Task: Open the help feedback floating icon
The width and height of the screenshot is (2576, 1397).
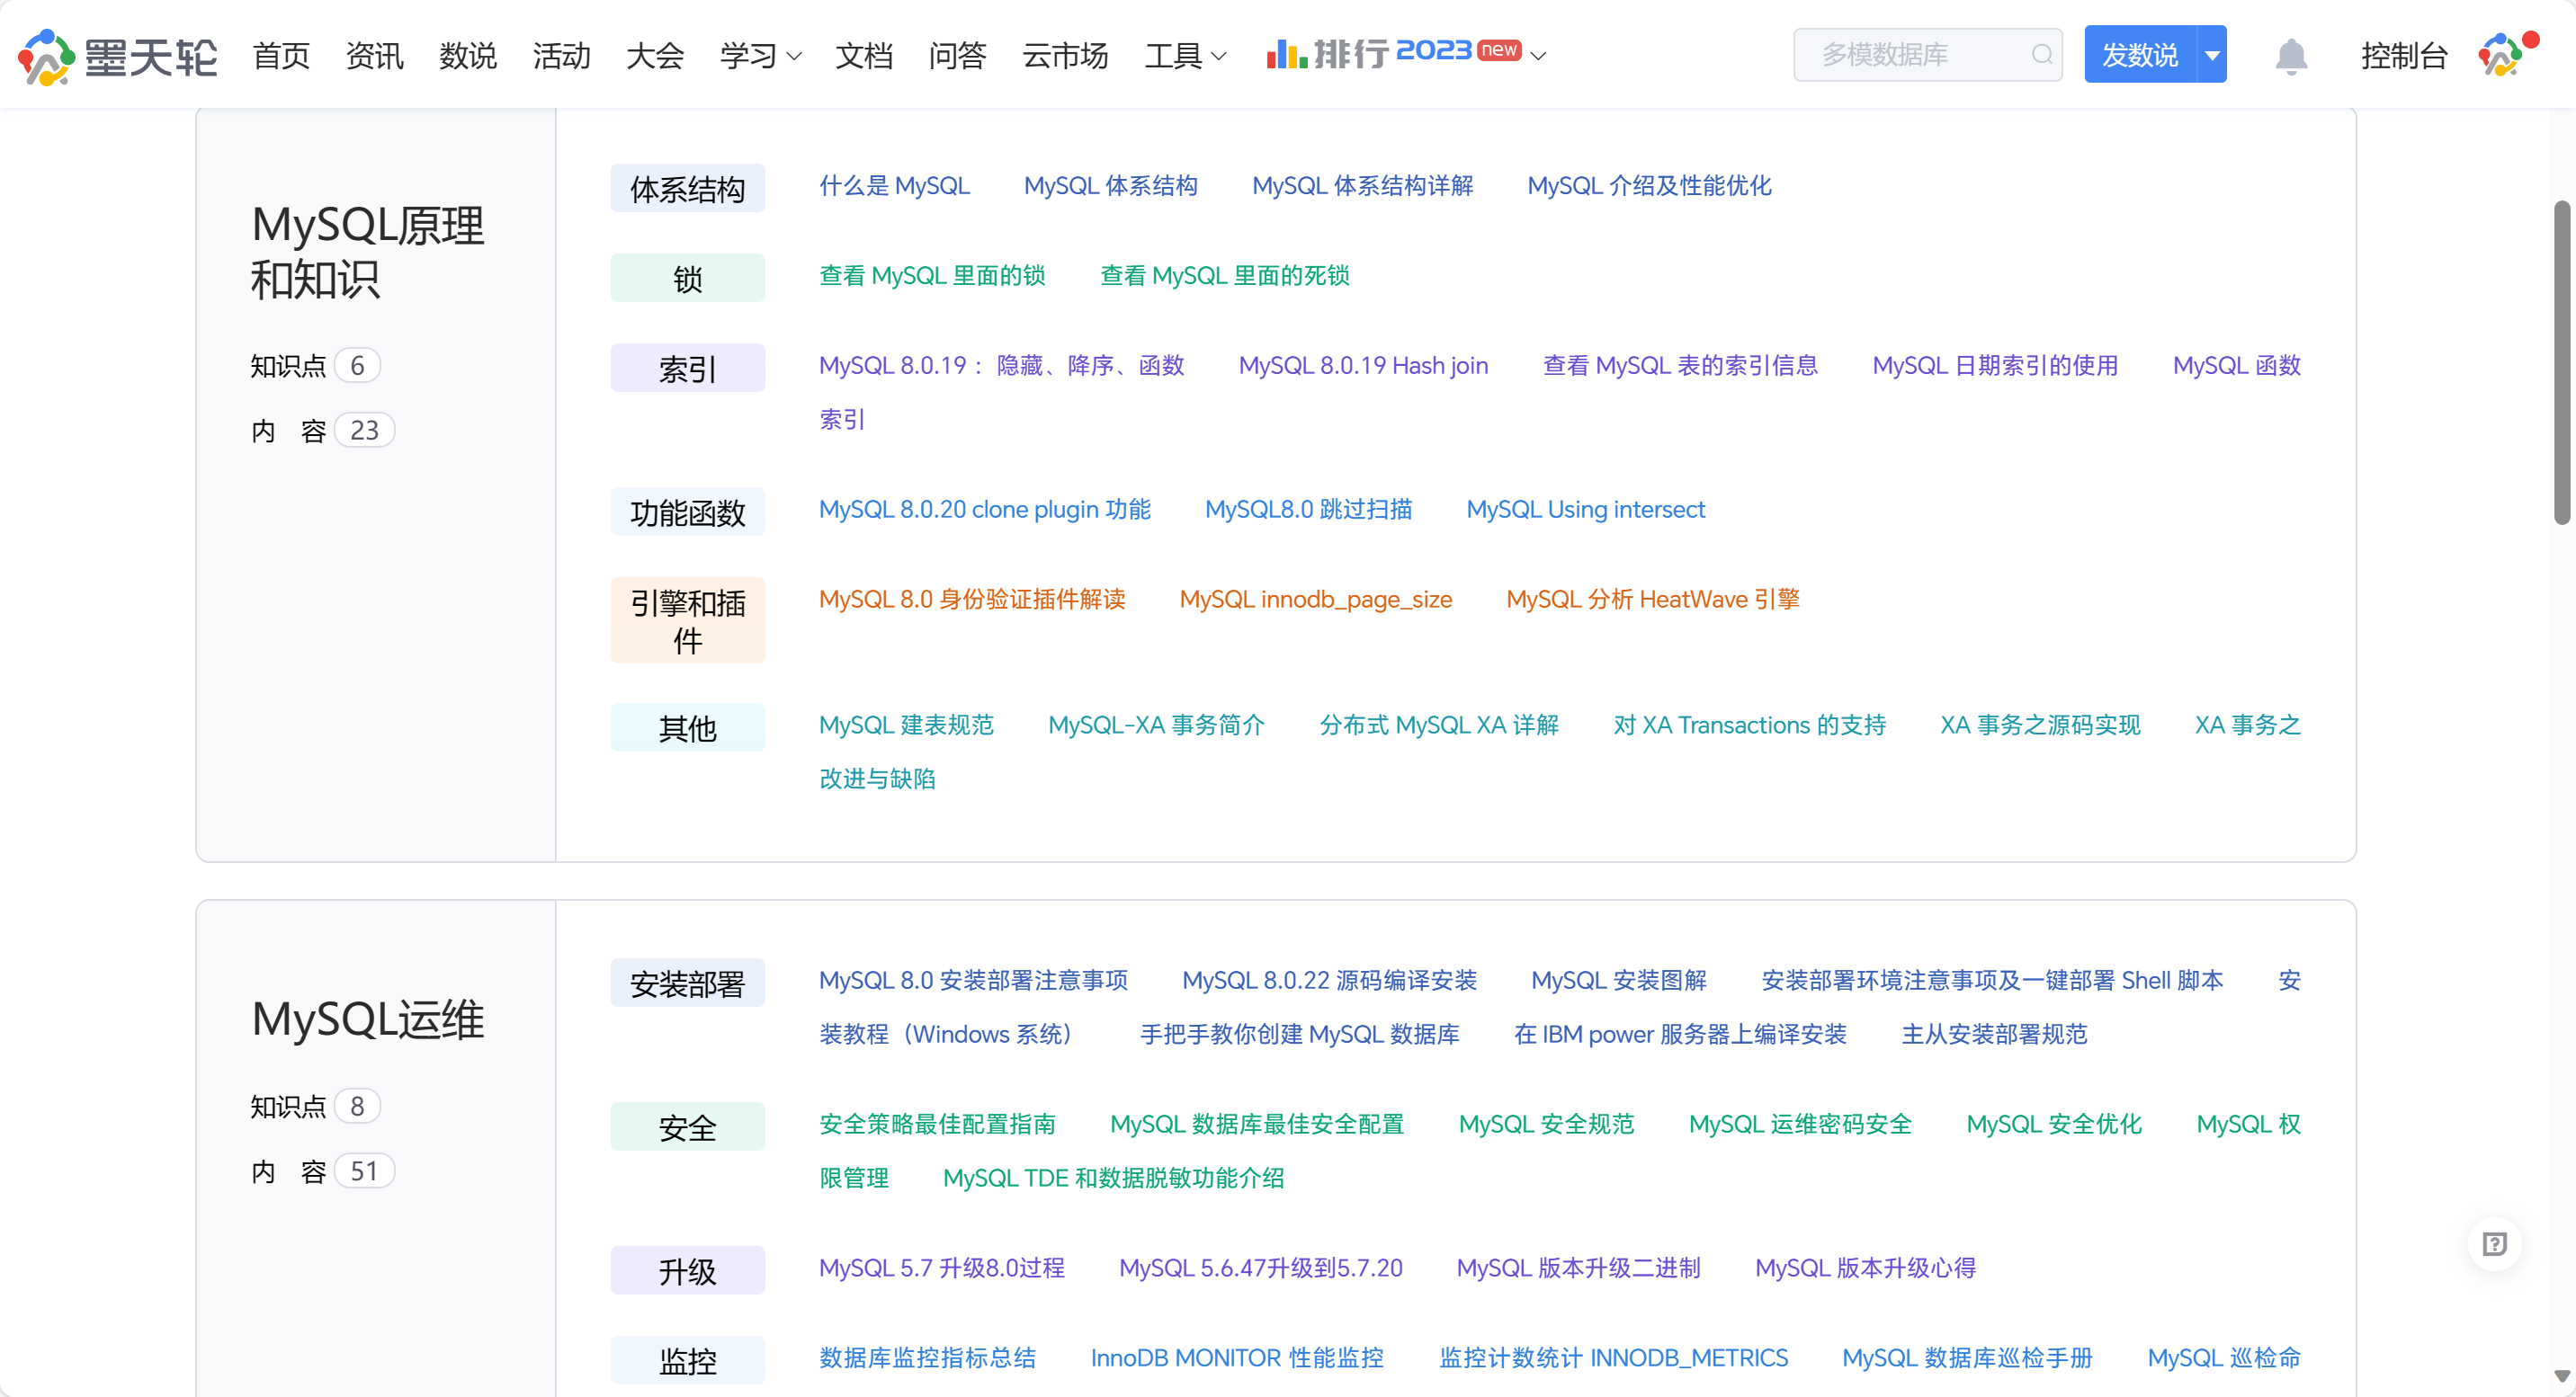Action: tap(2494, 1243)
